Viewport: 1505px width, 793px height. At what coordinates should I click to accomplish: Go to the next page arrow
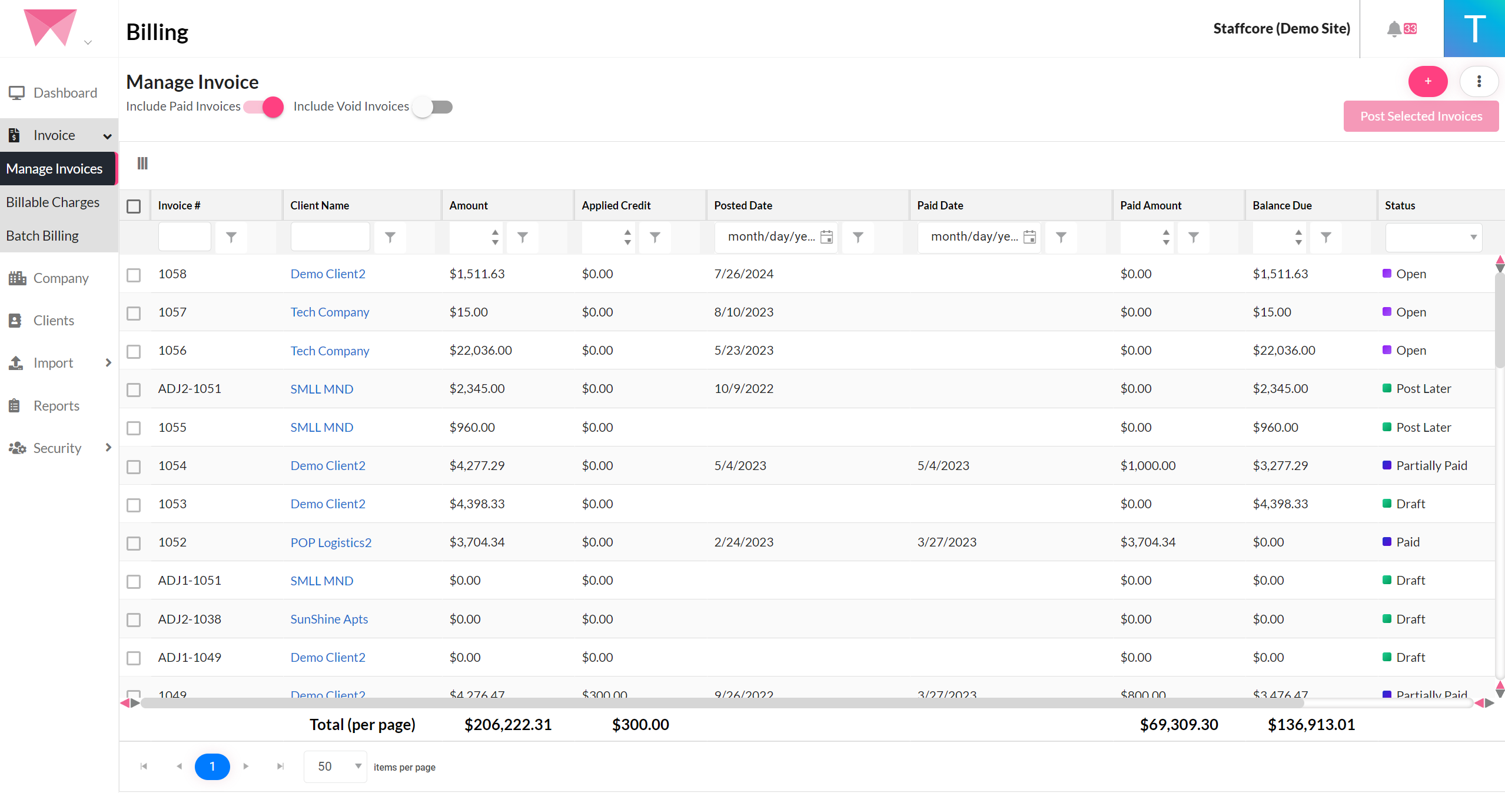246,767
